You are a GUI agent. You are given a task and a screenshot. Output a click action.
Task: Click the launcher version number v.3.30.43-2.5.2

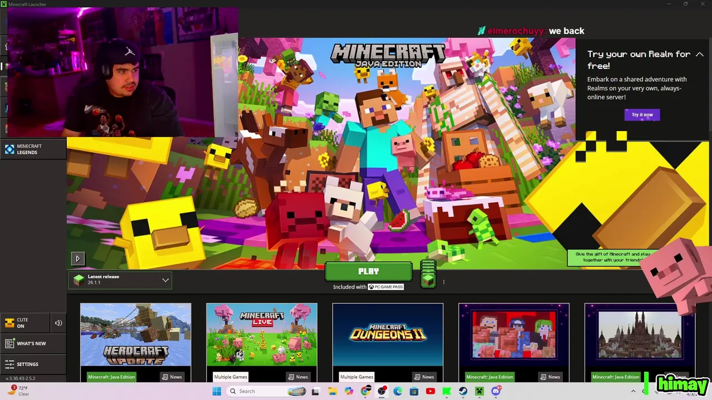point(21,378)
